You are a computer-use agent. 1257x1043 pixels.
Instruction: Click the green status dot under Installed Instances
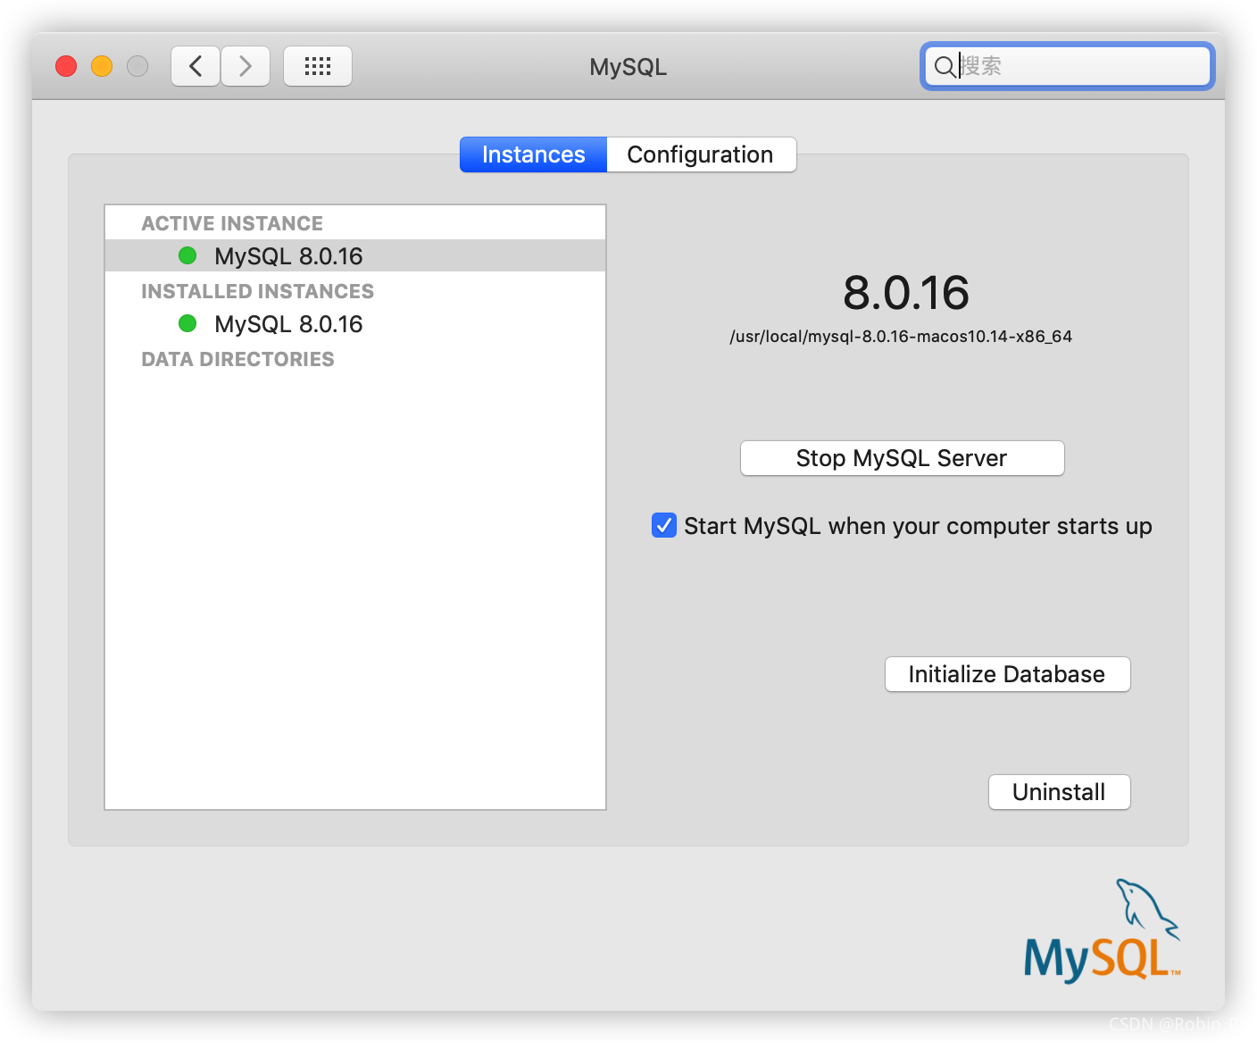tap(187, 323)
